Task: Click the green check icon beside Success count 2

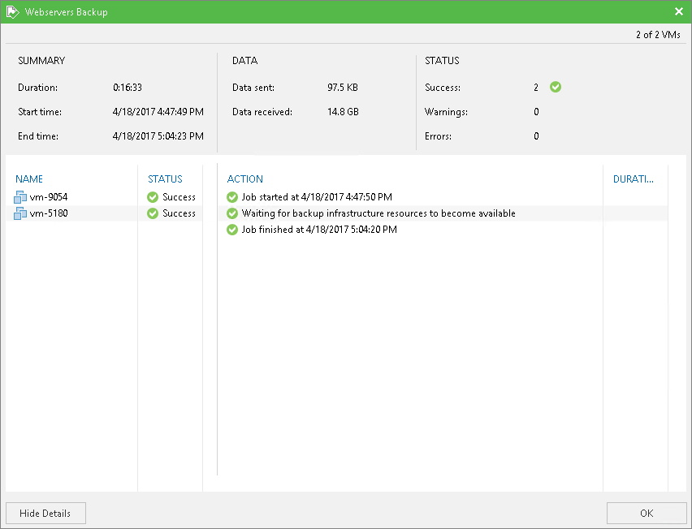Action: pyautogui.click(x=556, y=87)
